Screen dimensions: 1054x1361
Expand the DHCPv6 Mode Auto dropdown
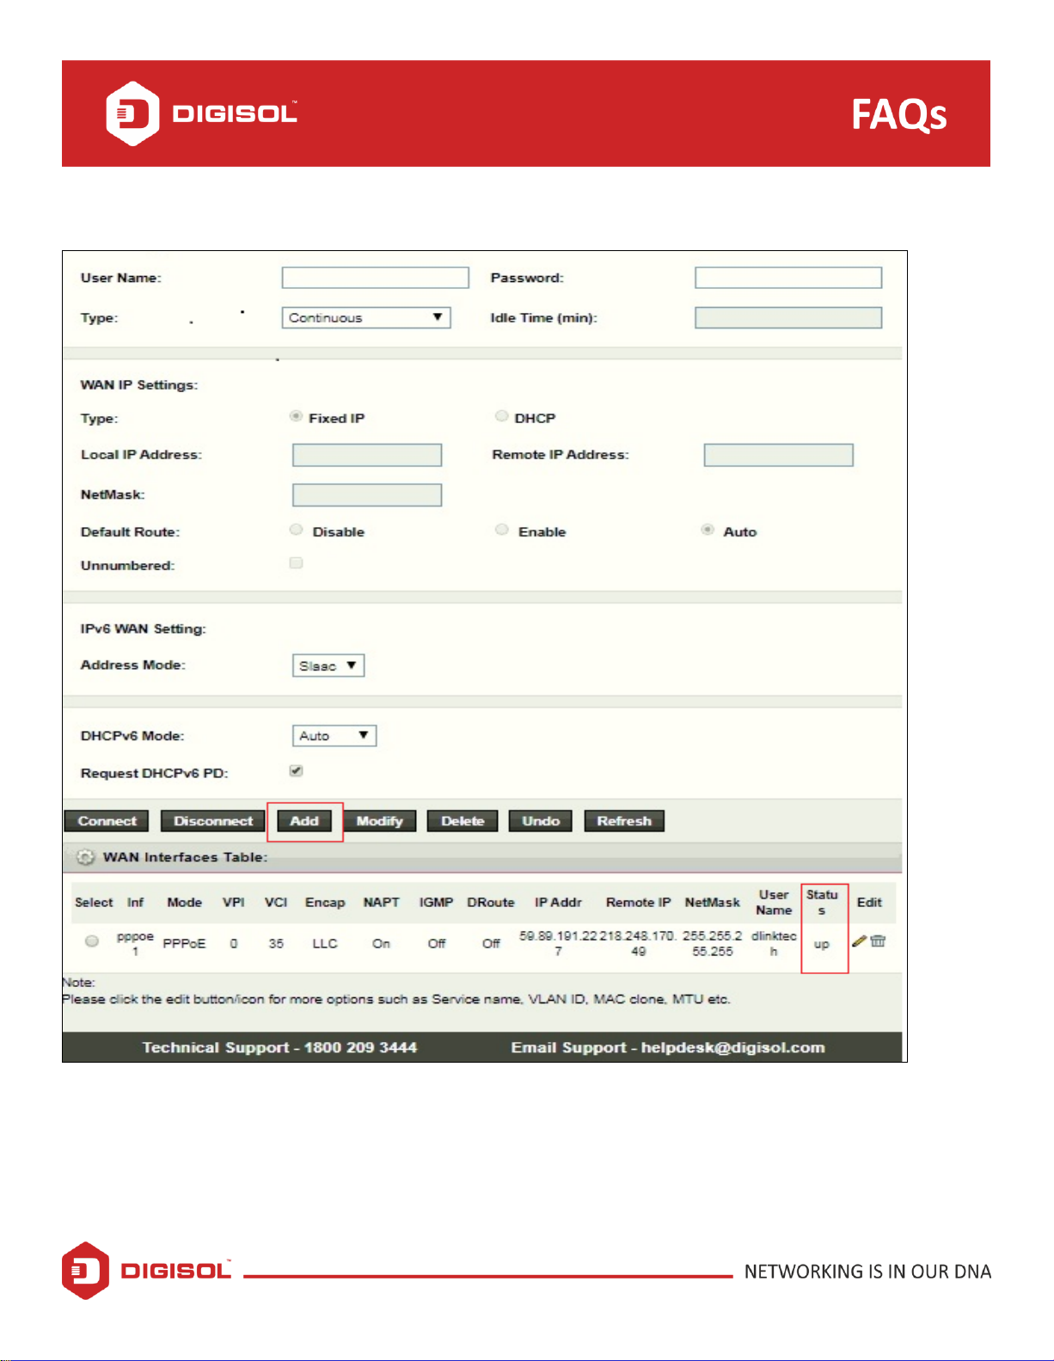tap(334, 736)
